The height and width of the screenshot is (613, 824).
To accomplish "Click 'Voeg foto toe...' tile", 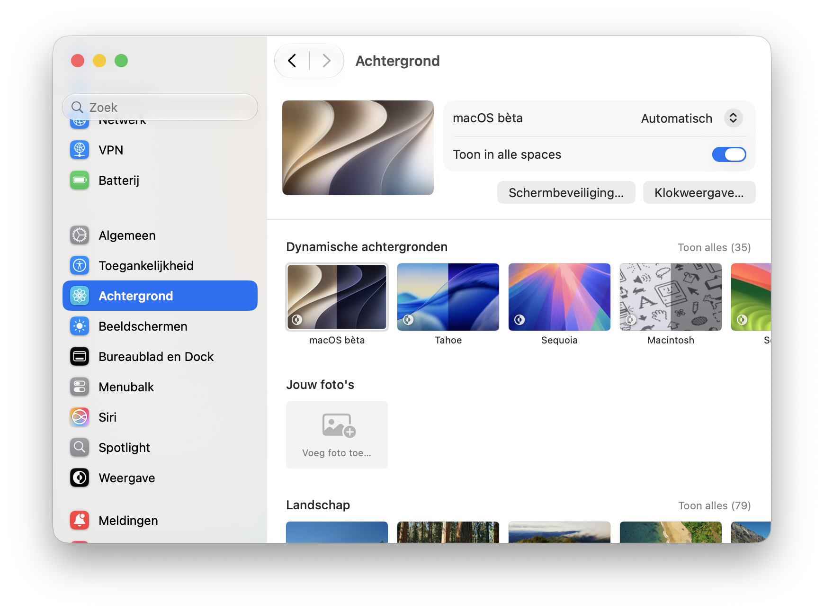I will click(337, 435).
